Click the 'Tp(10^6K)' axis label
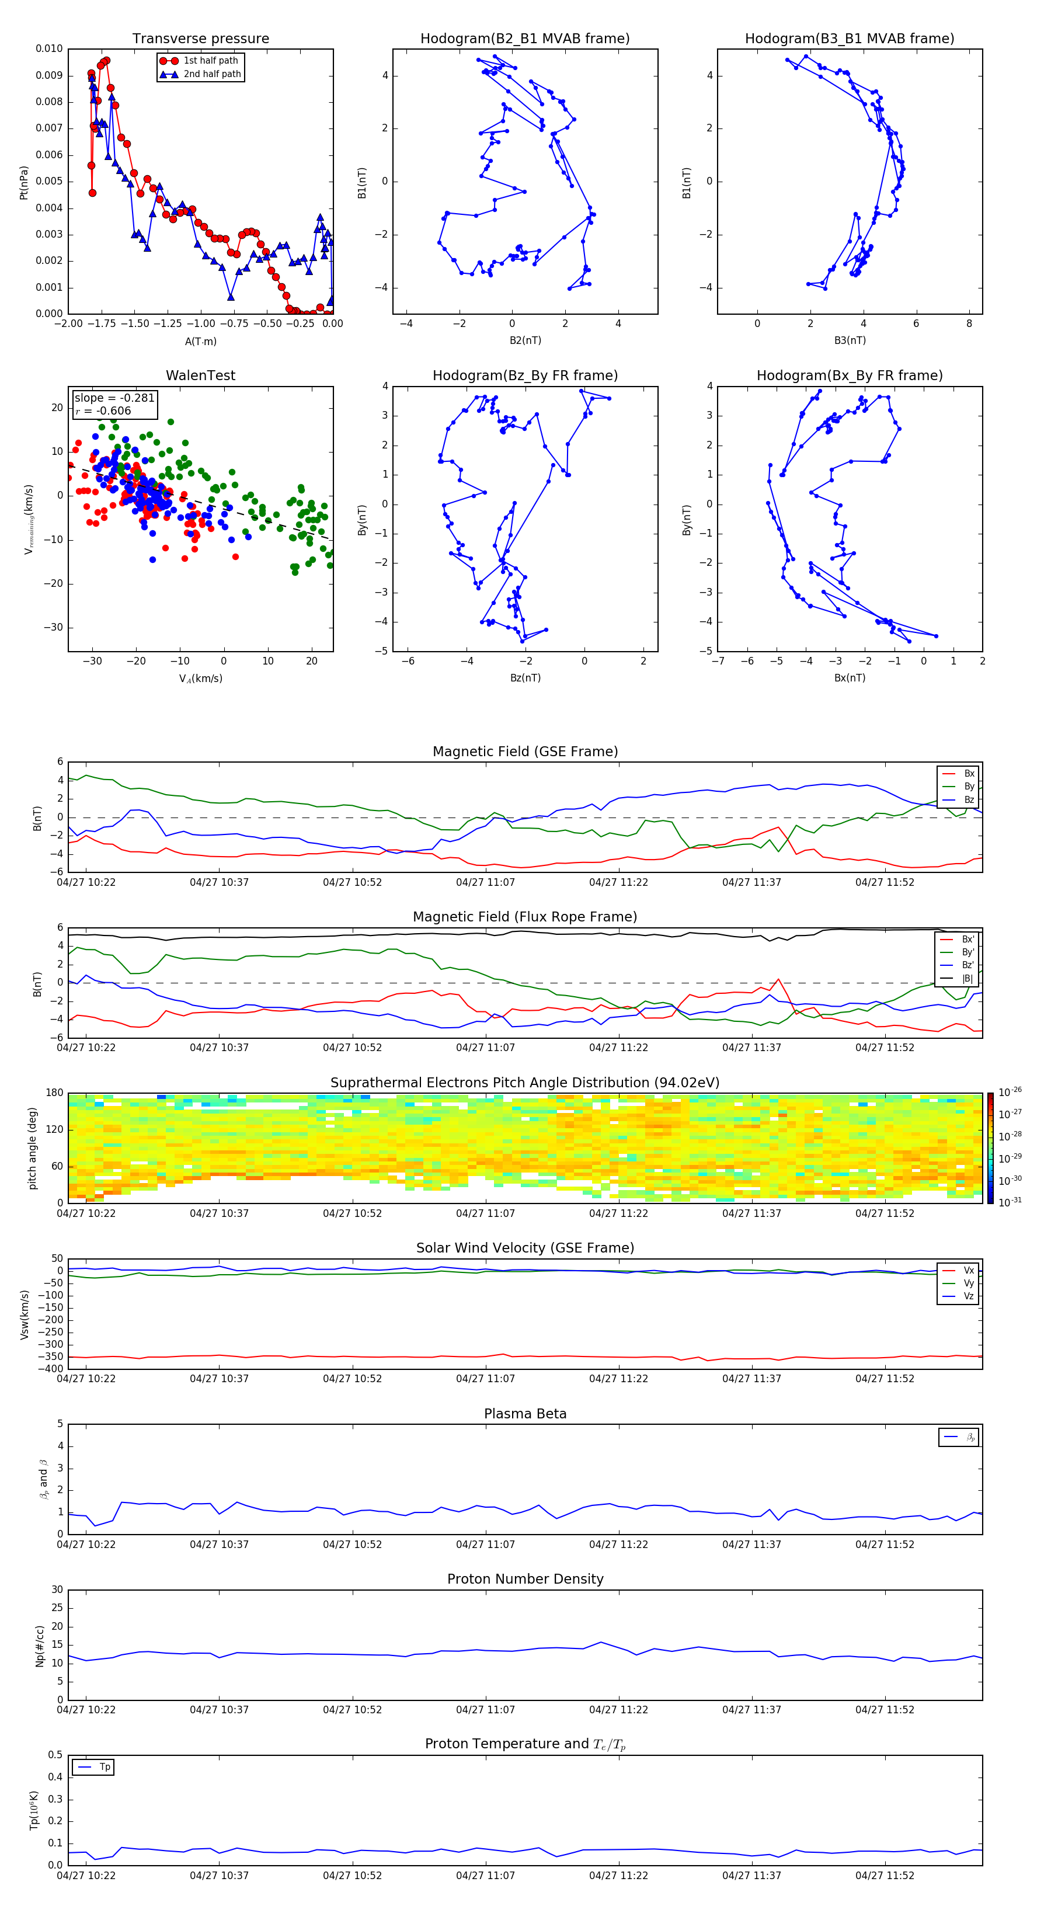Viewport: 1051px width, 1927px height. point(34,1810)
